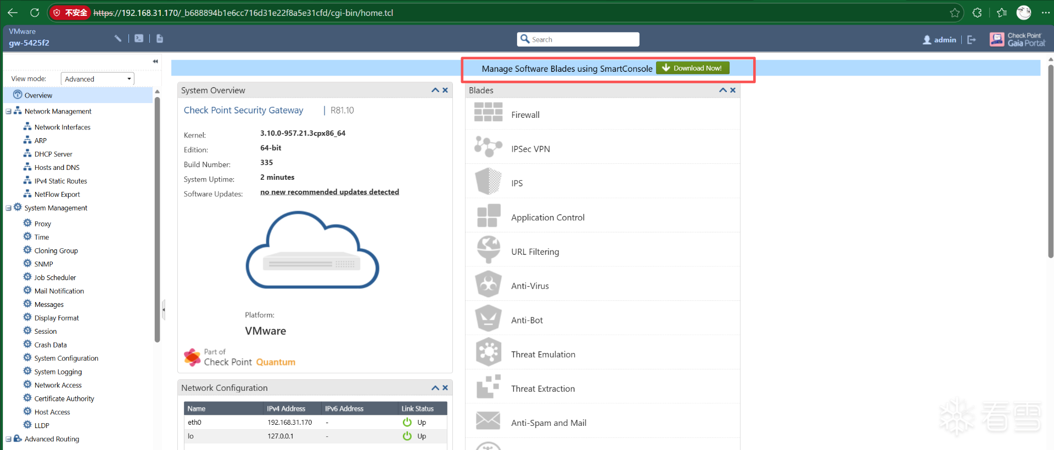Screen dimensions: 1054x450
Task: Click the navigation tree scrollbar
Action: 157,219
